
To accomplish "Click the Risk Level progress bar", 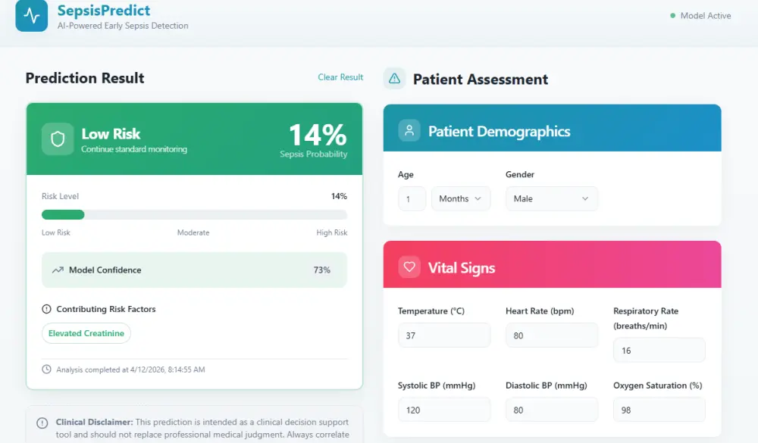I will (x=194, y=215).
